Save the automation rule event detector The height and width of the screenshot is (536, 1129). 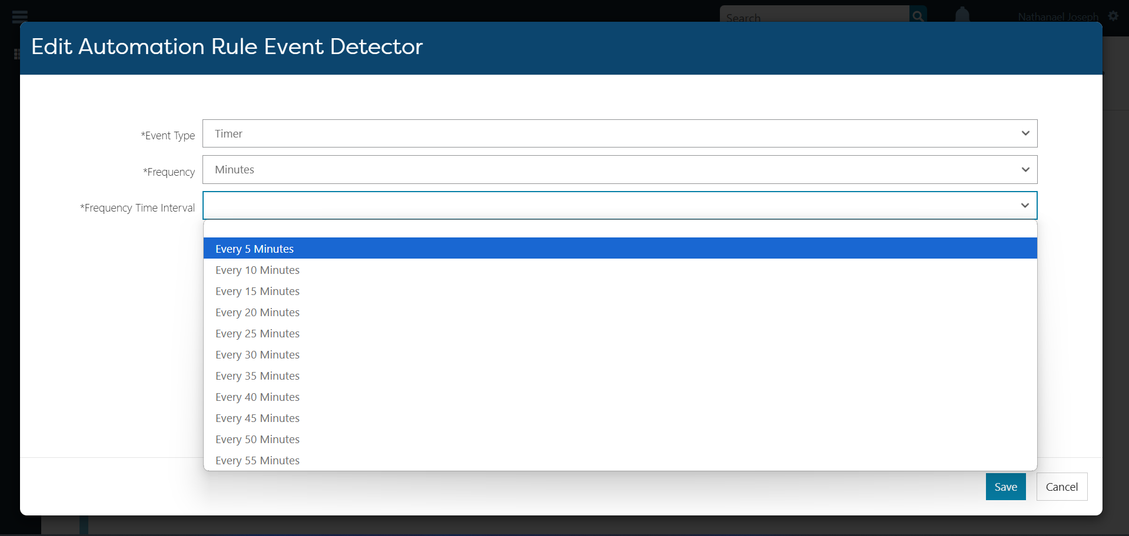[x=1005, y=487]
